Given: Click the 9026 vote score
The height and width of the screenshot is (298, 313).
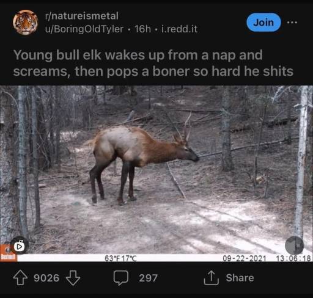Looking at the screenshot, I should (46, 278).
